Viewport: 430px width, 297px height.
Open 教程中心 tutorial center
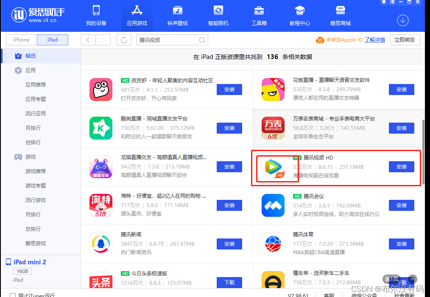300,15
